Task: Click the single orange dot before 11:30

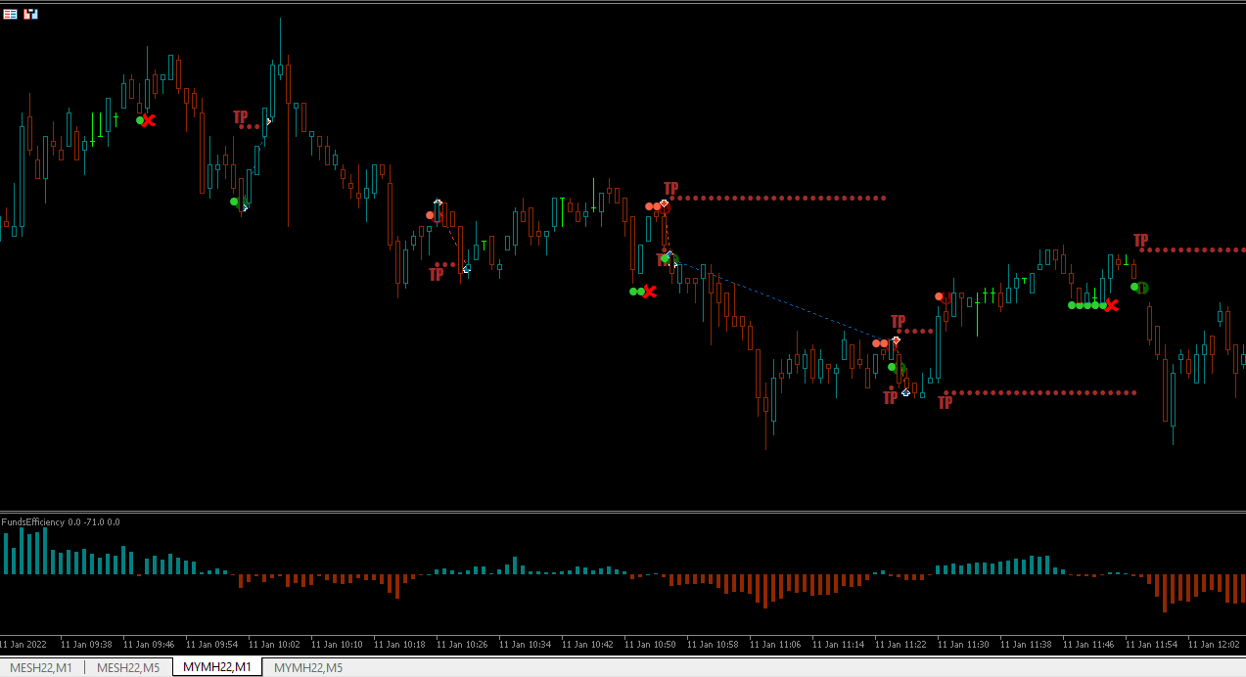Action: tap(939, 296)
